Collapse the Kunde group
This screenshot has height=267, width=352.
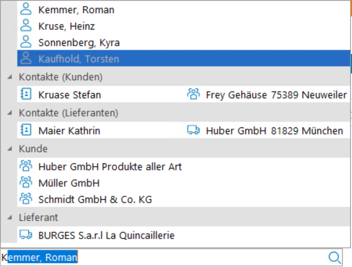coord(10,149)
